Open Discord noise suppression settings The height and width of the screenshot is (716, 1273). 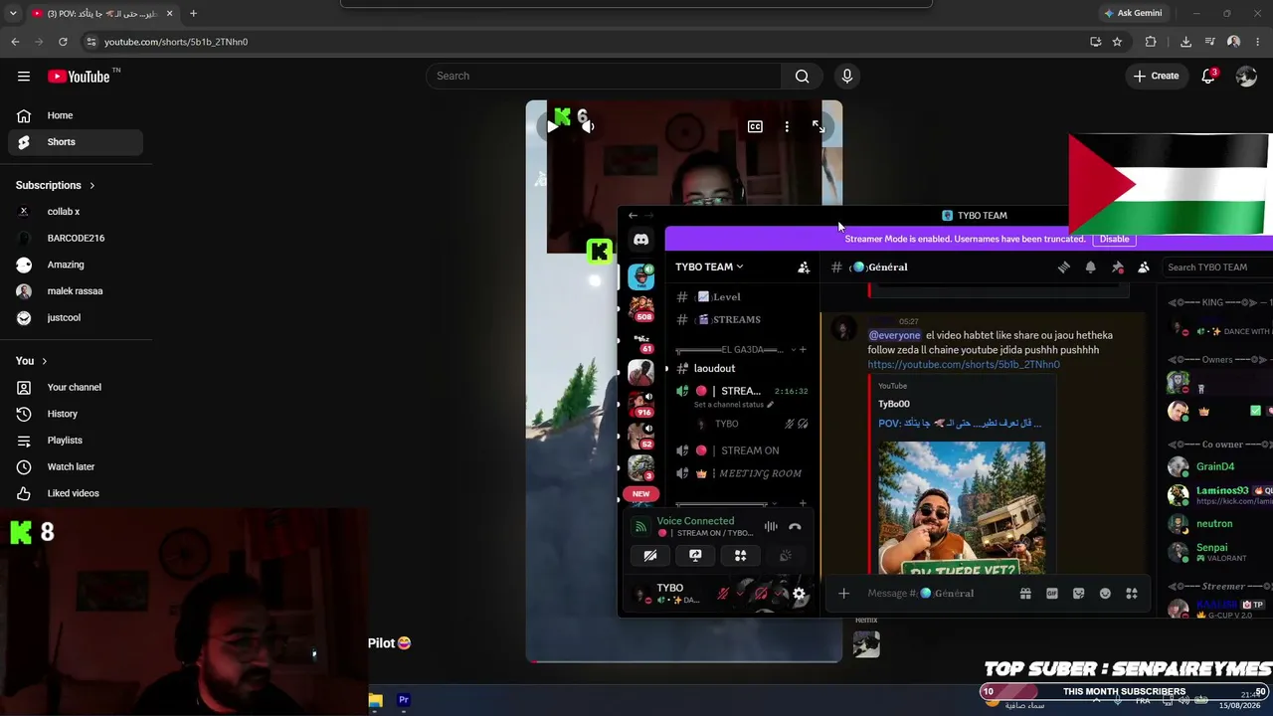pyautogui.click(x=771, y=527)
